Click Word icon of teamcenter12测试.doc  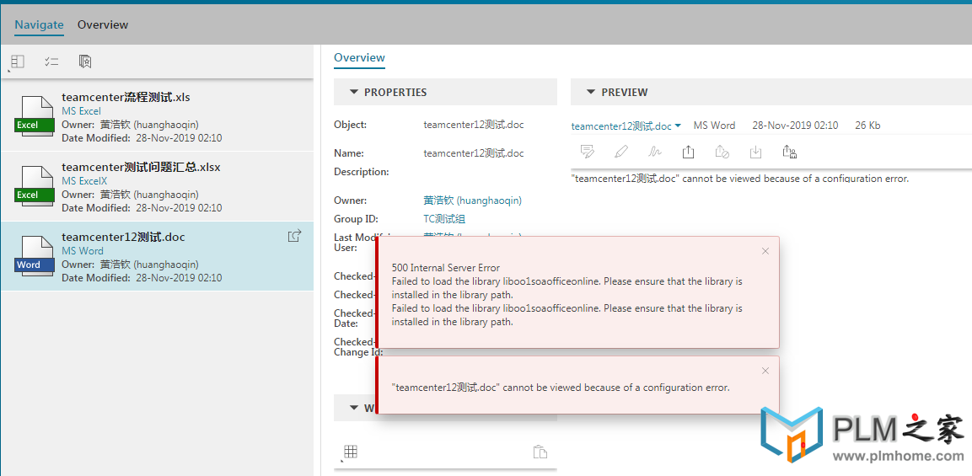[35, 256]
